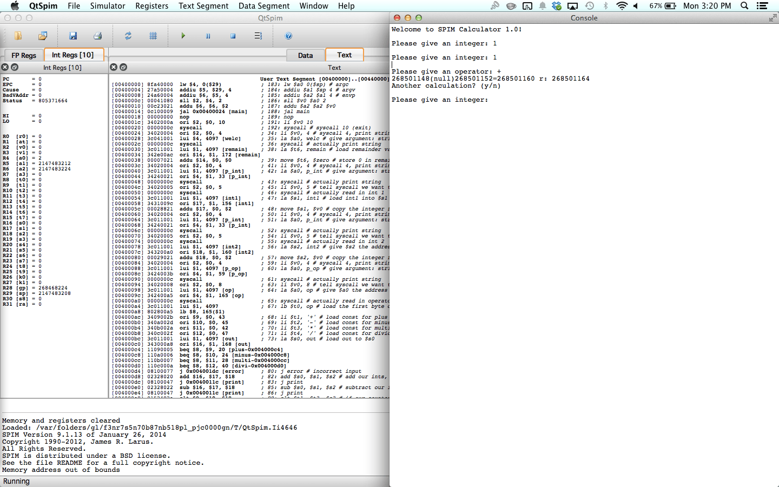The width and height of the screenshot is (779, 487).
Task: Open the Notification Center list icon
Action: [762, 6]
